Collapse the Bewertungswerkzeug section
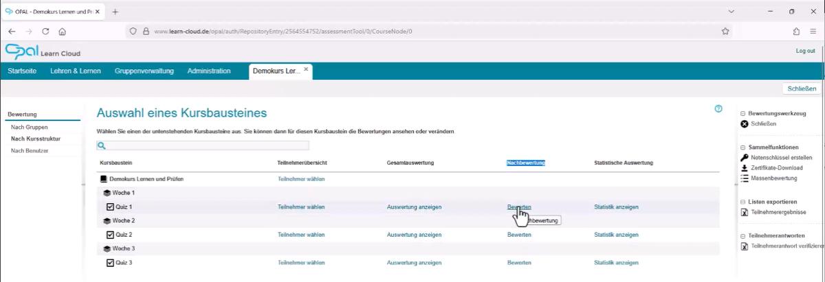 coord(743,113)
